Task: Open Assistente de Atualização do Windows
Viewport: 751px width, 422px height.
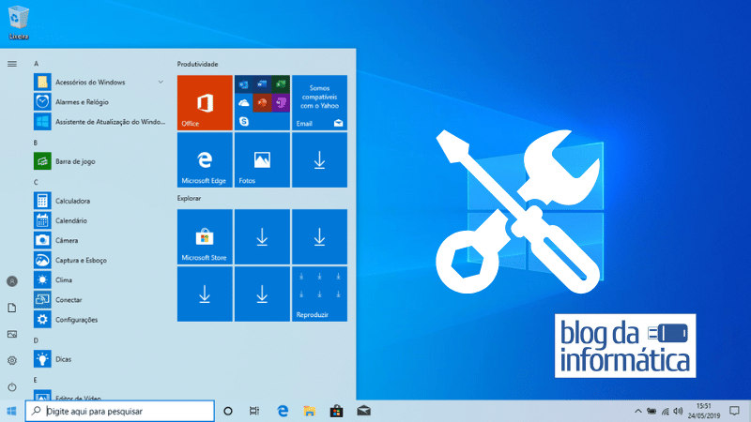Action: point(100,122)
